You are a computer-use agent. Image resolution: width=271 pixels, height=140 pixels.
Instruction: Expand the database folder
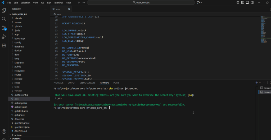pyautogui.click(x=19, y=46)
